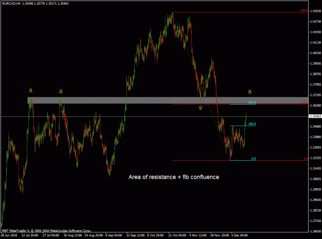Click the 1.37105 price axis label

click(315, 95)
